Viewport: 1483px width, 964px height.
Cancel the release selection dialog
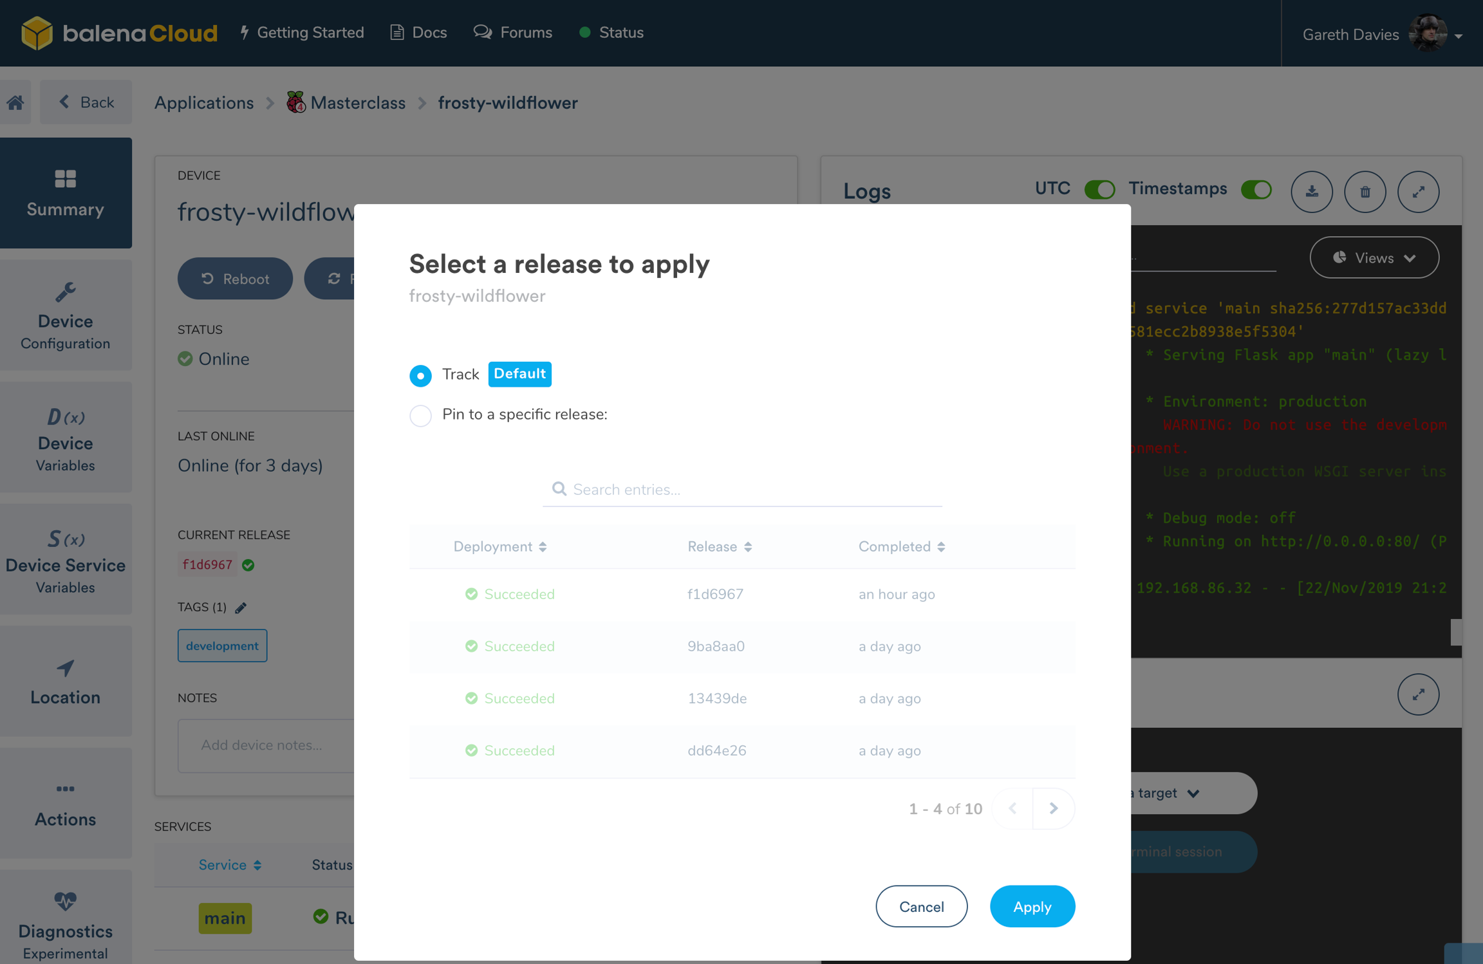point(921,906)
